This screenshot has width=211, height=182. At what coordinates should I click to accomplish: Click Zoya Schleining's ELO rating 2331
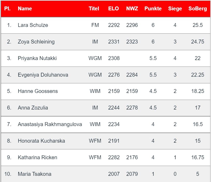pyautogui.click(x=114, y=42)
